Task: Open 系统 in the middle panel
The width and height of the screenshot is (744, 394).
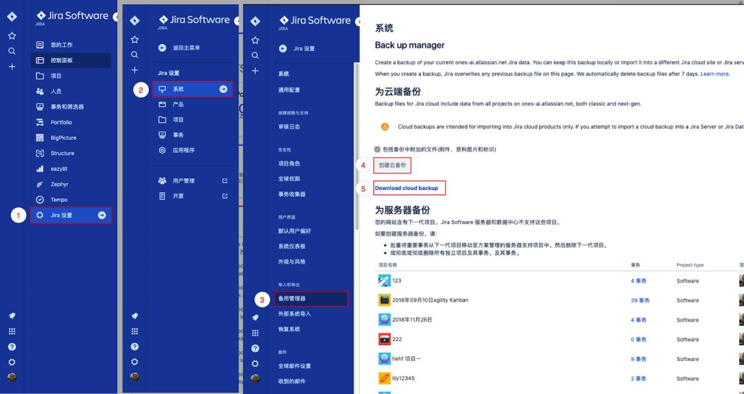Action: (193, 89)
